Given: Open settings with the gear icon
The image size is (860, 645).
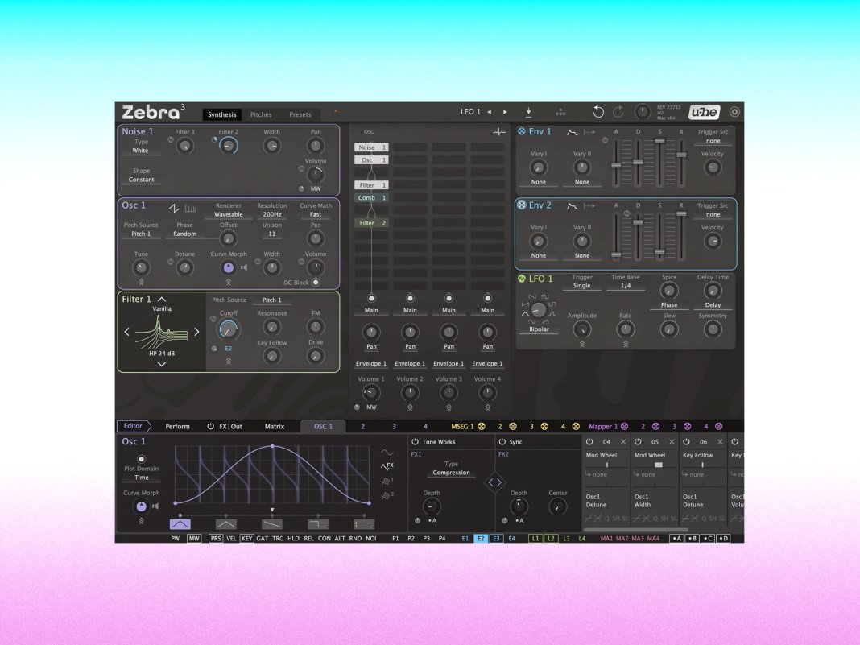Looking at the screenshot, I should [734, 112].
